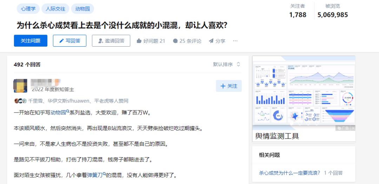Click the answer line beginning 一问来由

(91, 144)
